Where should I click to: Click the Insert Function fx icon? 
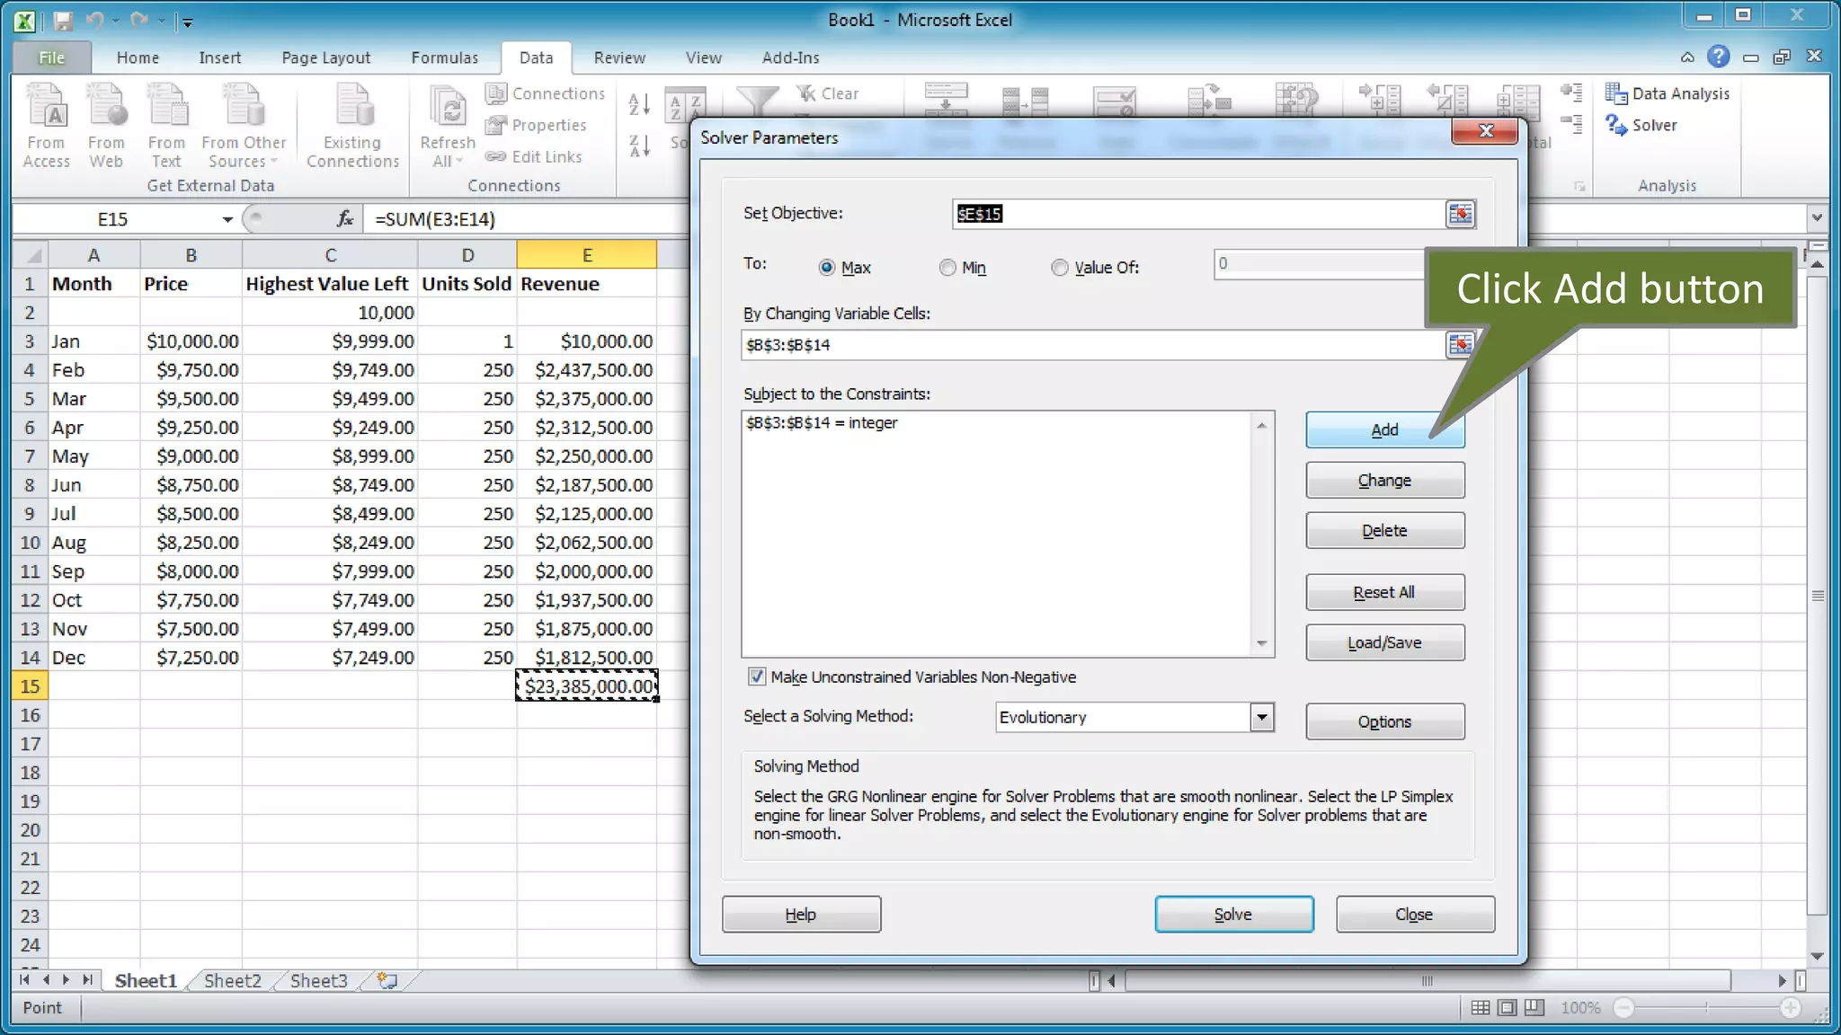click(x=345, y=218)
